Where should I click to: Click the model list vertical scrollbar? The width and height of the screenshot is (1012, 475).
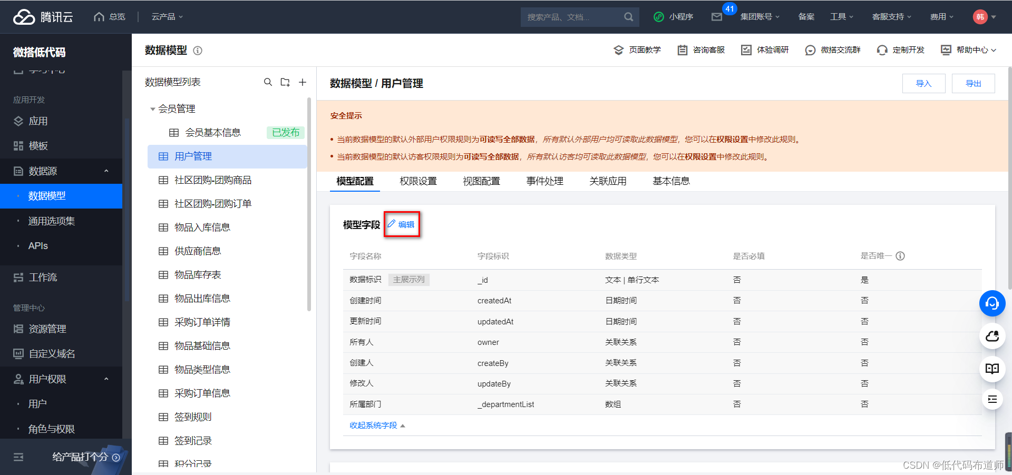click(309, 204)
